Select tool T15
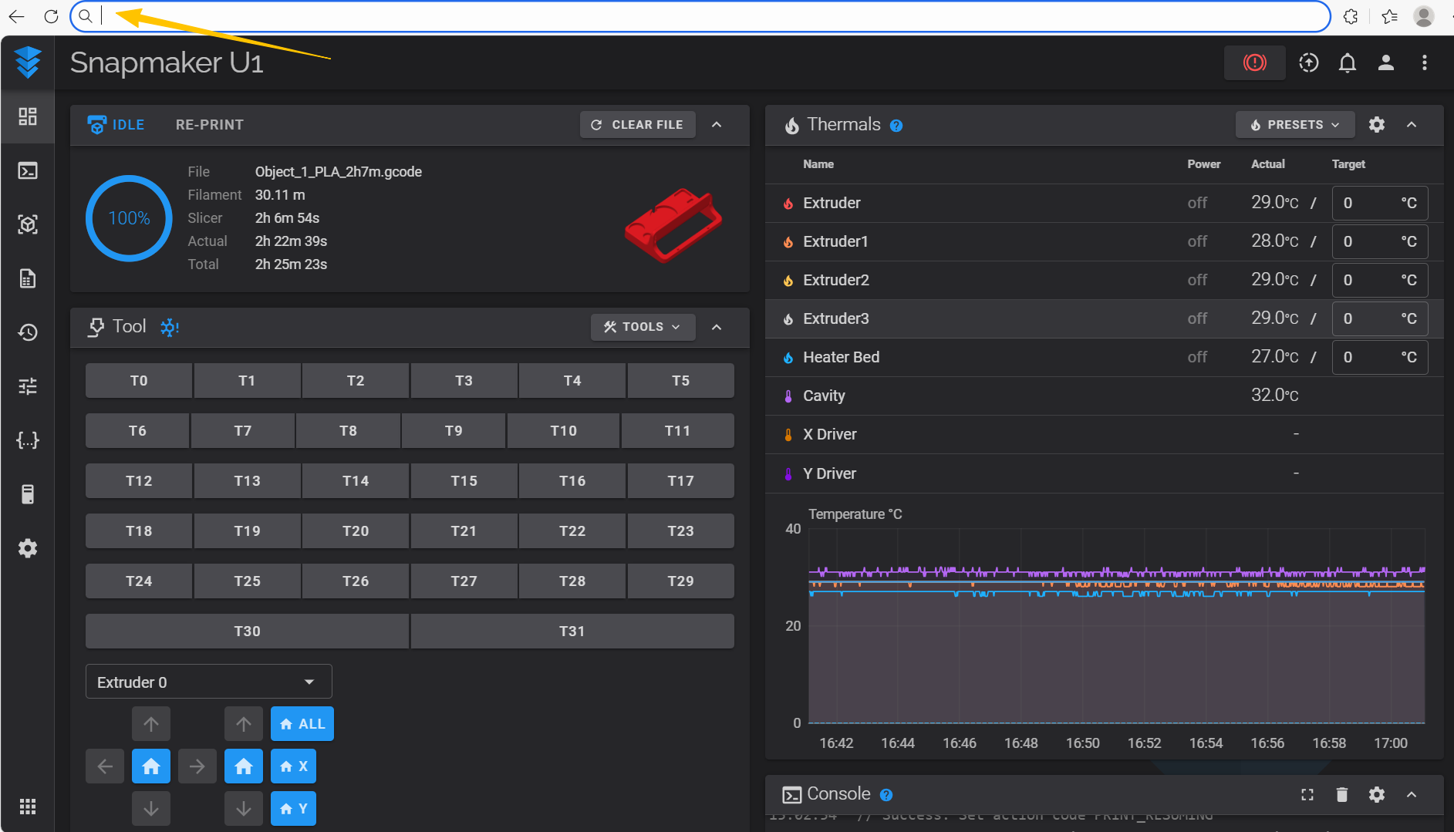 (x=464, y=480)
